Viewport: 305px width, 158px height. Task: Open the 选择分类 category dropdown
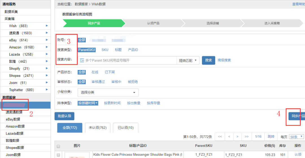(108, 93)
